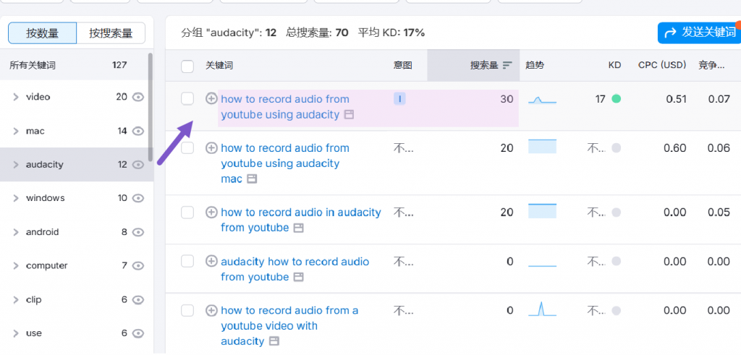741x355 pixels.
Task: Hide the windows group with eye icon
Action: pyautogui.click(x=138, y=198)
